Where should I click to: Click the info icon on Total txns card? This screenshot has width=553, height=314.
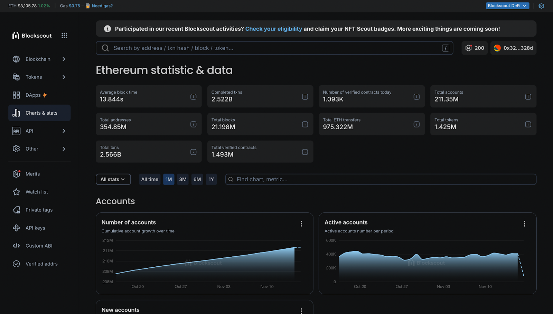pos(194,152)
